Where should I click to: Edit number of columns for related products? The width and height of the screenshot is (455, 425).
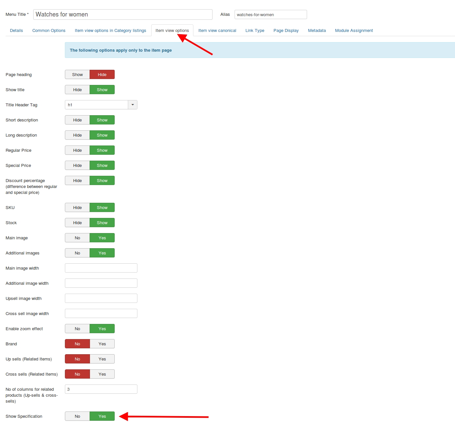pyautogui.click(x=101, y=389)
